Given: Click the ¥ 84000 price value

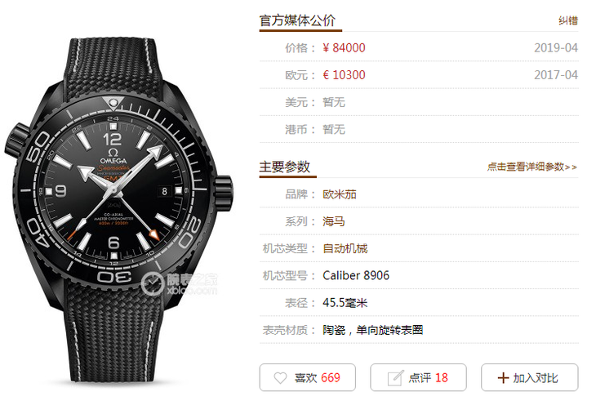Looking at the screenshot, I should (x=344, y=48).
